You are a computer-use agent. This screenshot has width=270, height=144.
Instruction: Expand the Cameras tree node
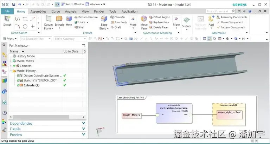point(11,66)
